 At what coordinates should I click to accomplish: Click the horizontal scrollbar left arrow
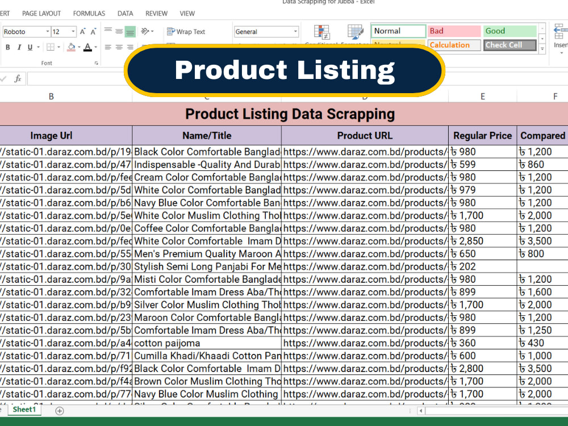tap(420, 411)
